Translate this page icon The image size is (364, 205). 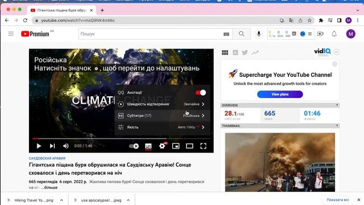click(x=291, y=20)
